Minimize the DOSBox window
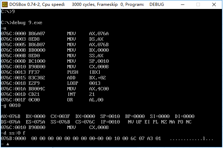Image resolution: width=223 pixels, height=148 pixels. 183,4
